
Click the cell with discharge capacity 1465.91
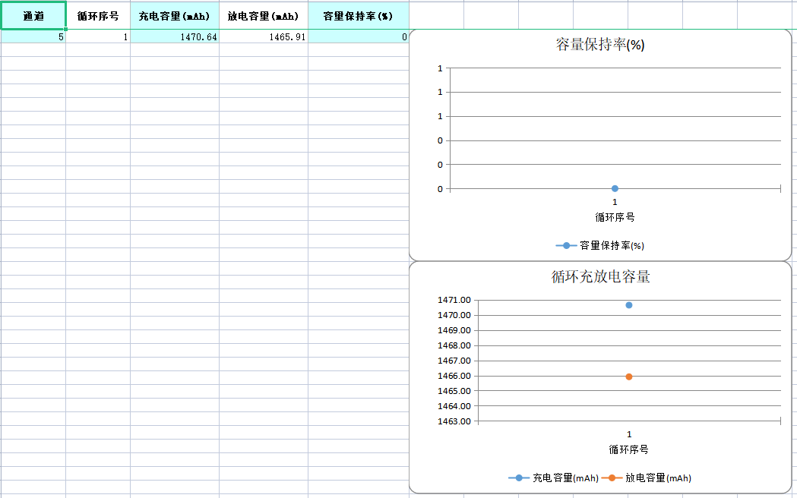pos(264,36)
